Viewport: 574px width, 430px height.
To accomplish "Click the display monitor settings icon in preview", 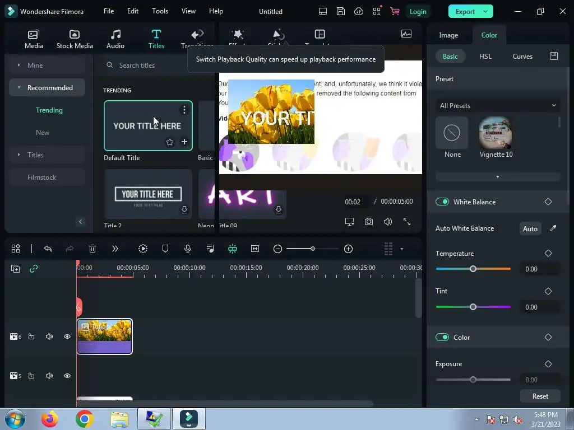I will 350,222.
